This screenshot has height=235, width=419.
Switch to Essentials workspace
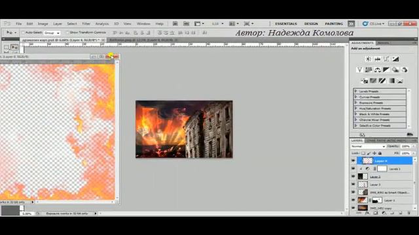[x=286, y=23]
